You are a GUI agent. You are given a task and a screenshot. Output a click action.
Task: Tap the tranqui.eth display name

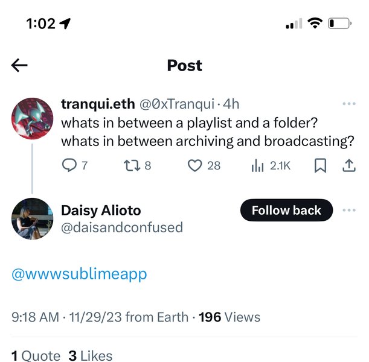[98, 104]
